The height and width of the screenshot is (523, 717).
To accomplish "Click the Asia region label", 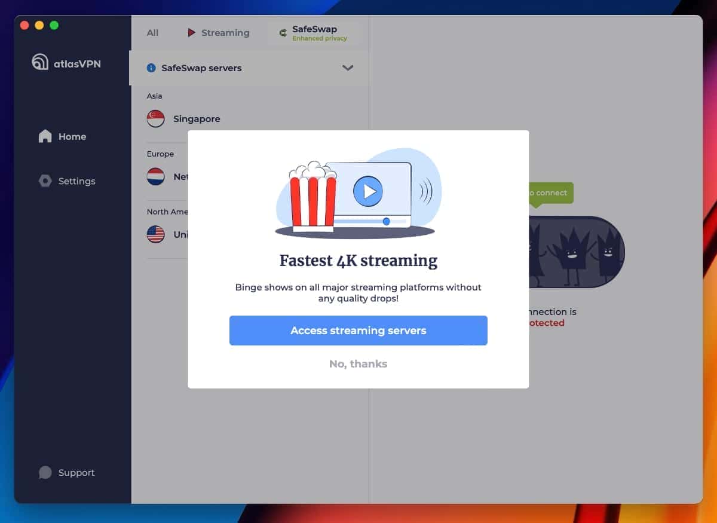I will [x=155, y=96].
